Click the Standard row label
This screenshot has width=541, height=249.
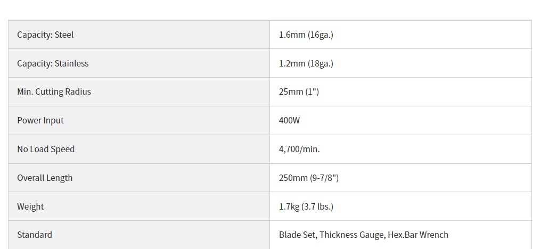(x=35, y=235)
